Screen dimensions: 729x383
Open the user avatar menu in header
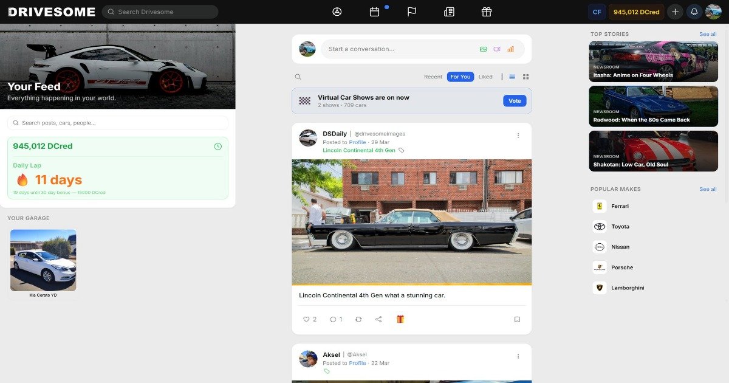[x=713, y=12]
